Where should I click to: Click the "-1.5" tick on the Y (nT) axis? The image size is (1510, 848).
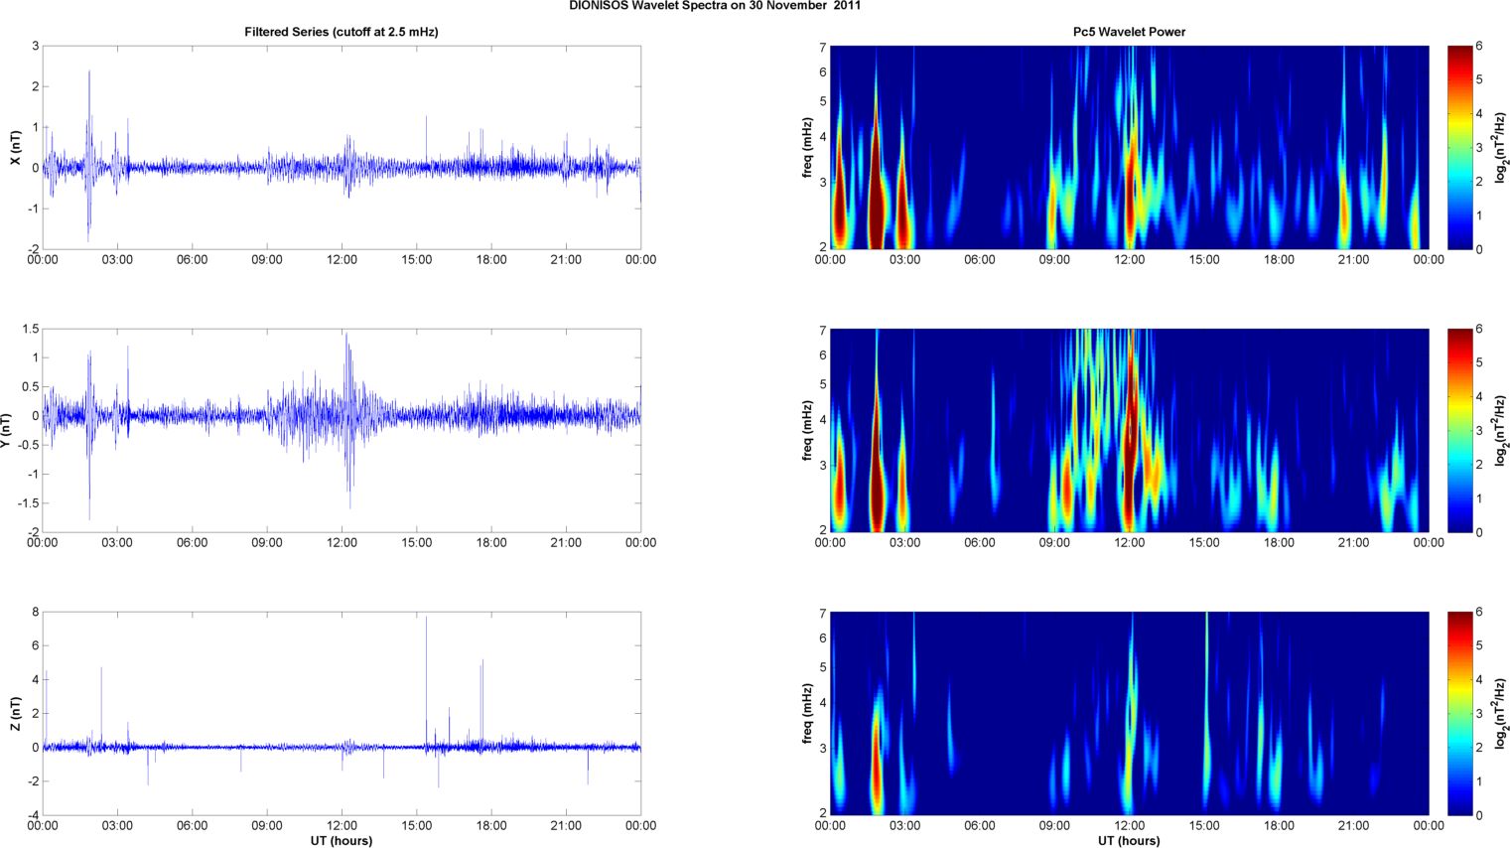[28, 503]
